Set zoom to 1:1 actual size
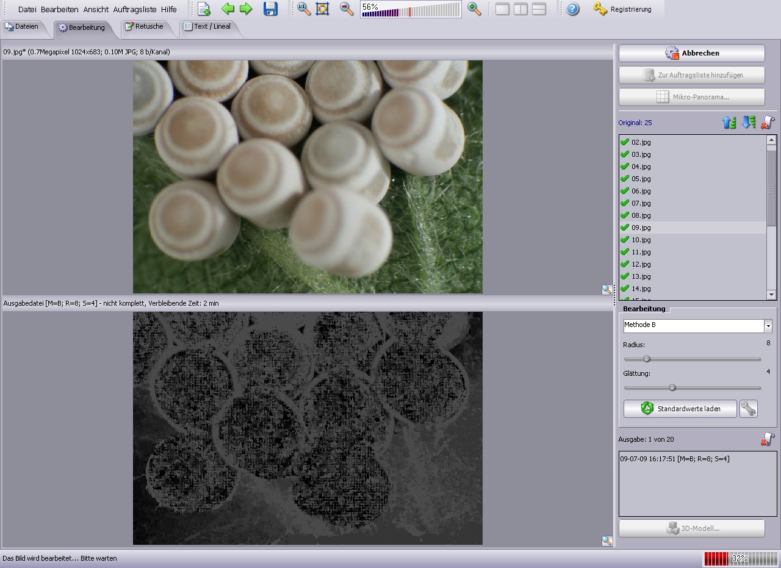Viewport: 781px width, 568px height. (x=304, y=9)
